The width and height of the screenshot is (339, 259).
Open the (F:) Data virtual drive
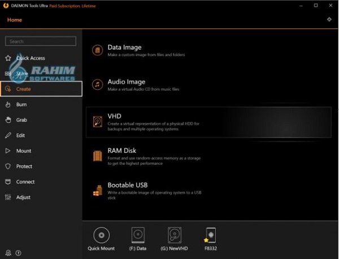coord(138,235)
